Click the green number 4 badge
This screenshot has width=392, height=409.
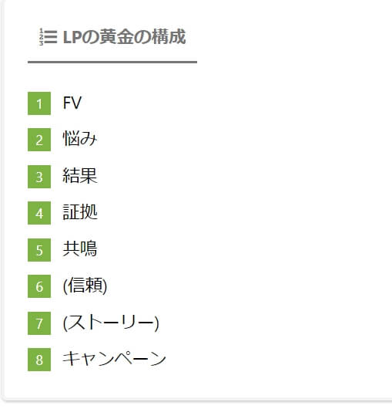(39, 213)
